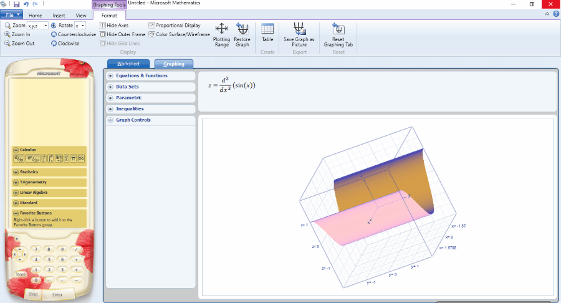Click the Help question mark icon
This screenshot has height=303, width=561.
click(x=556, y=14)
